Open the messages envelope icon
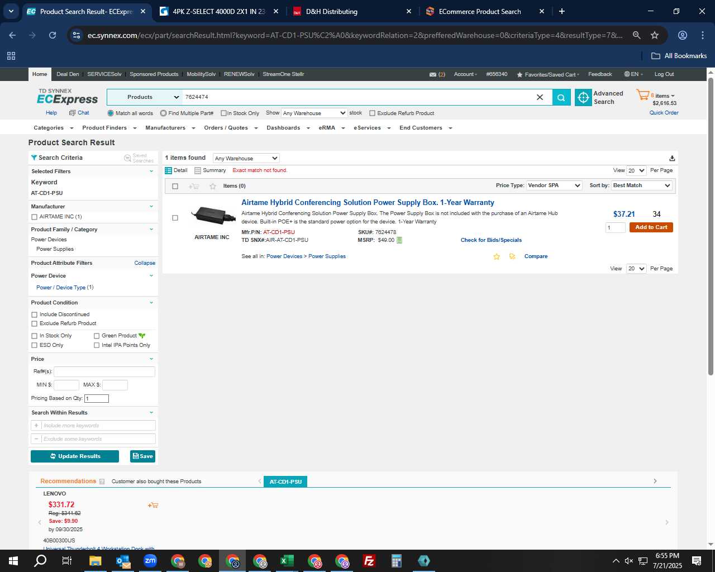 click(433, 74)
